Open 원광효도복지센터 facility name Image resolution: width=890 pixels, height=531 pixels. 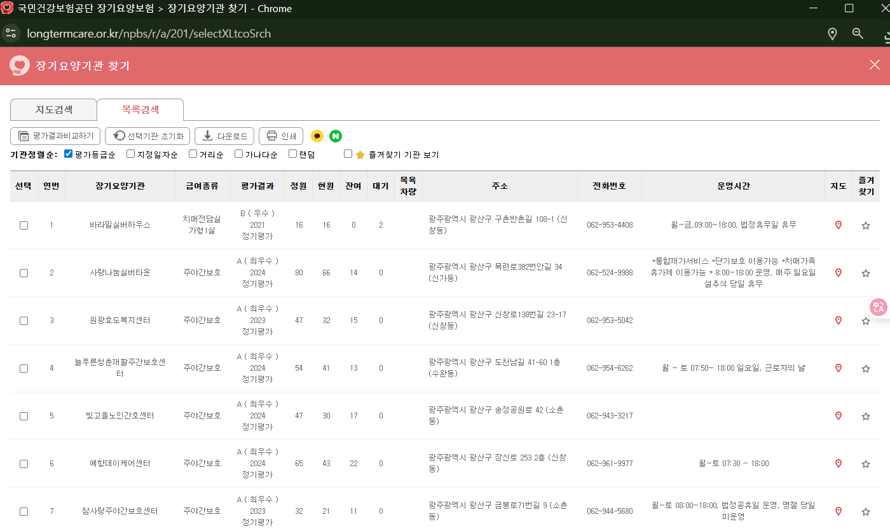click(x=120, y=321)
